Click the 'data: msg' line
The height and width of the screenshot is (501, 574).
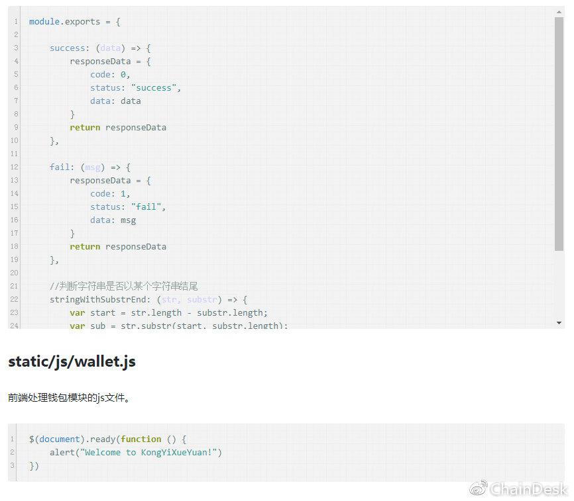113,220
